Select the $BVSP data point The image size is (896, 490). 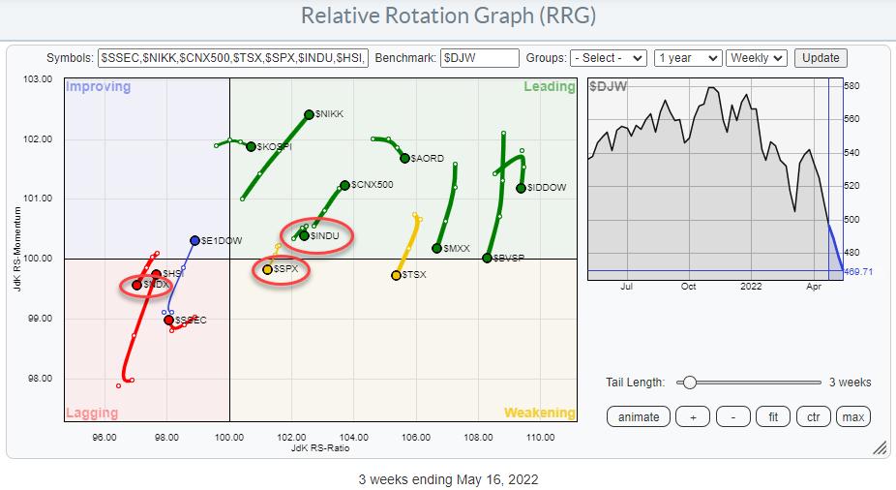tap(487, 259)
